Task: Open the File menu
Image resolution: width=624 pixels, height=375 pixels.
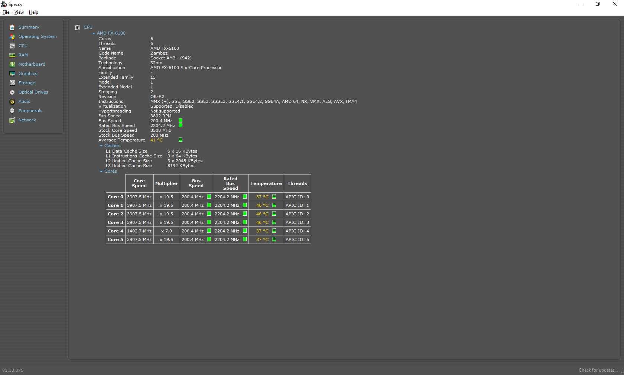Action: 6,12
